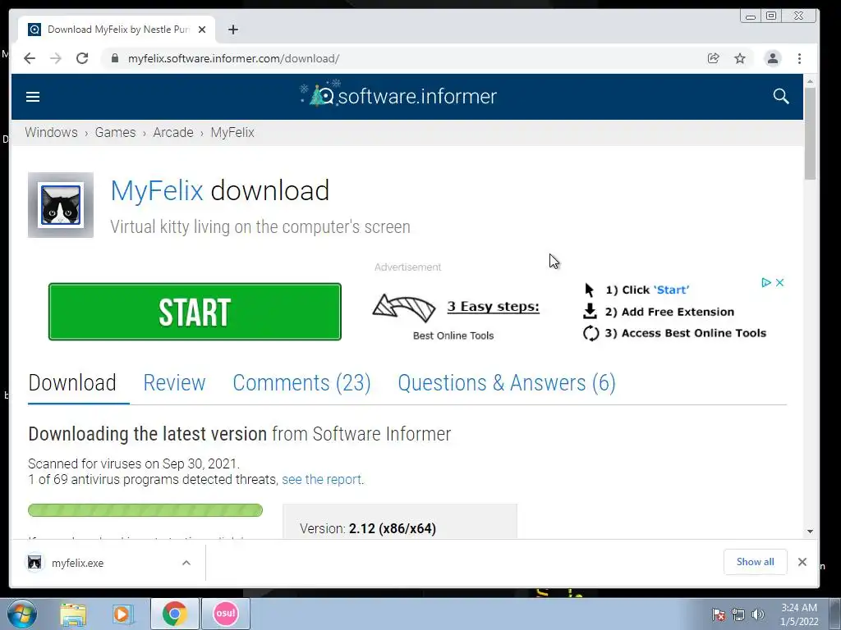Click the MyFelix breadcrumb
The width and height of the screenshot is (841, 630).
232,132
